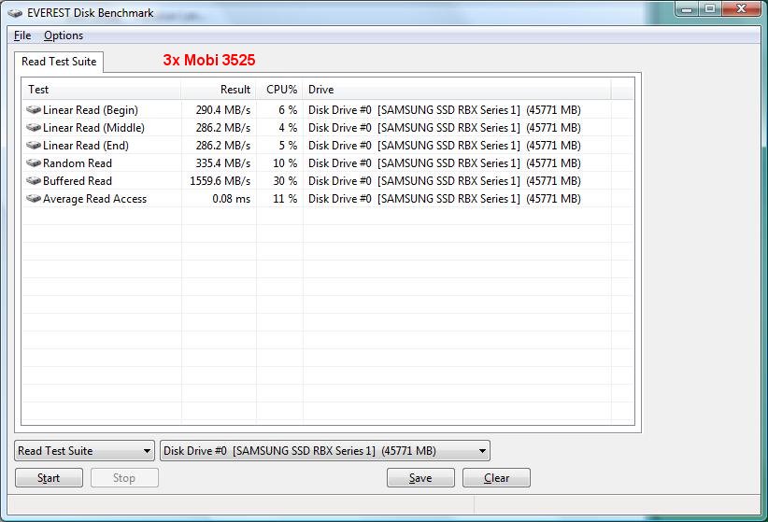Click the Average Read Access disk icon

[35, 199]
